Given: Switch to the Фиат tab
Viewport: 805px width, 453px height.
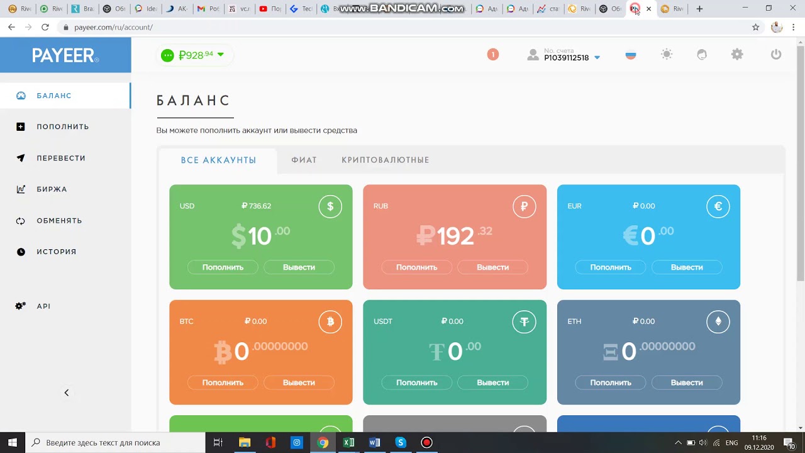Looking at the screenshot, I should (304, 160).
